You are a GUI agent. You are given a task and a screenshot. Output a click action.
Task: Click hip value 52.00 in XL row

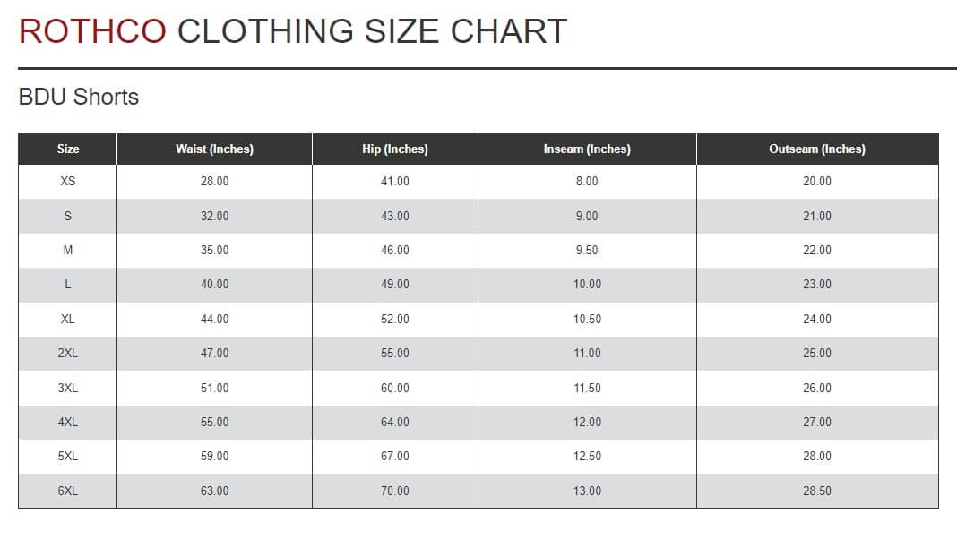395,319
